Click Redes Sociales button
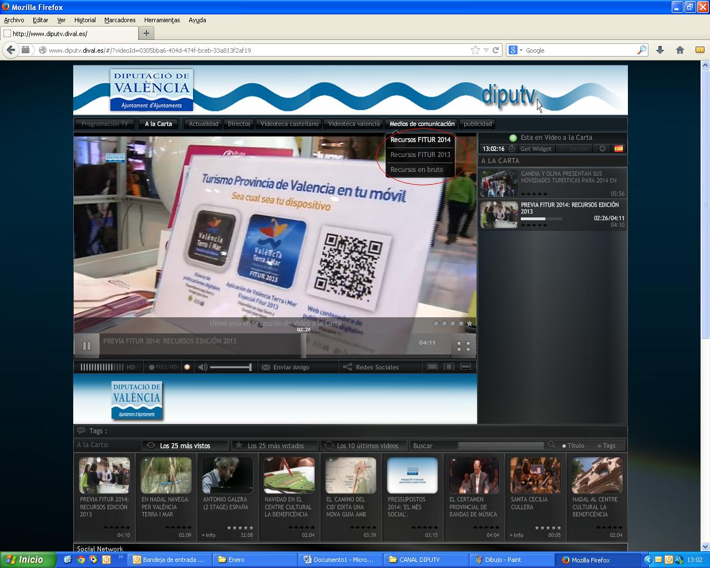 [377, 367]
